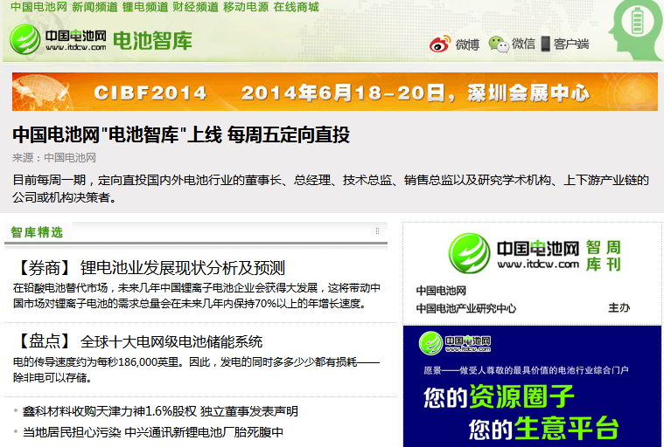The width and height of the screenshot is (664, 447).
Task: Open news 中兴通讯新锂电池厂胎死腹中
Action: point(153,432)
